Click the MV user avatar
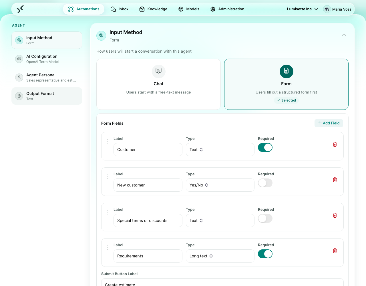 tap(327, 9)
